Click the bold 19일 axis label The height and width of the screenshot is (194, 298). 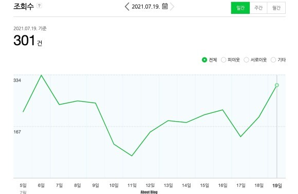(277, 185)
